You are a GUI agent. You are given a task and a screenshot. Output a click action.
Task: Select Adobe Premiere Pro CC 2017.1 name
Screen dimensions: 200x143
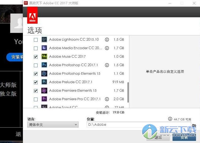point(75,99)
